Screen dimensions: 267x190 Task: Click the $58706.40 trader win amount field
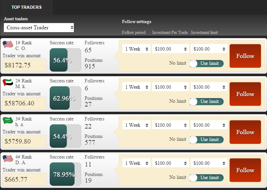pyautogui.click(x=24, y=103)
